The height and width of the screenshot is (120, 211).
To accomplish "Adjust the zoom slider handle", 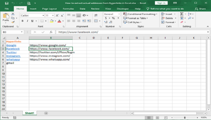I will (x=185, y=118).
